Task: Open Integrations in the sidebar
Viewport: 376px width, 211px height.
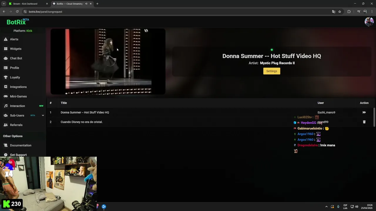Action: (x=18, y=87)
